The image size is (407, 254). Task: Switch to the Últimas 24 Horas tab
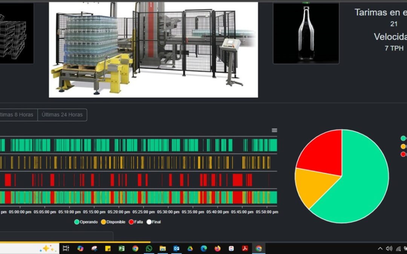[x=62, y=114]
